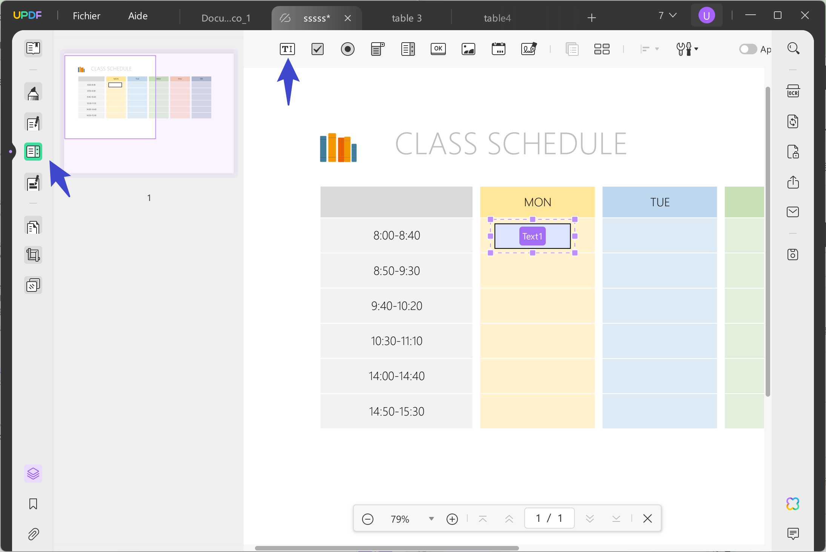
Task: Toggle the Apercu preview switch
Action: point(748,49)
